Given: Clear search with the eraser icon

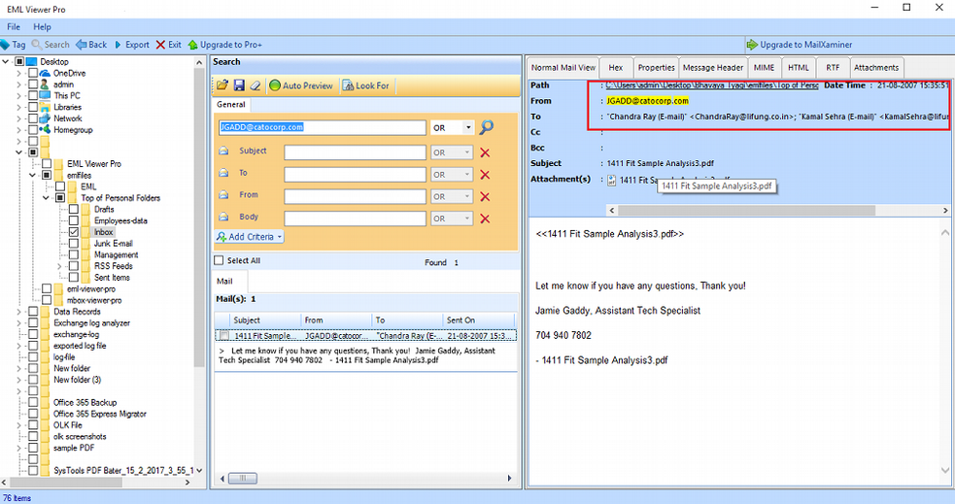Looking at the screenshot, I should pyautogui.click(x=256, y=85).
